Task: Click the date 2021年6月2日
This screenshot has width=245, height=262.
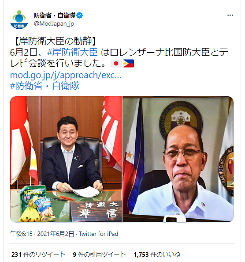Action: [x=56, y=234]
